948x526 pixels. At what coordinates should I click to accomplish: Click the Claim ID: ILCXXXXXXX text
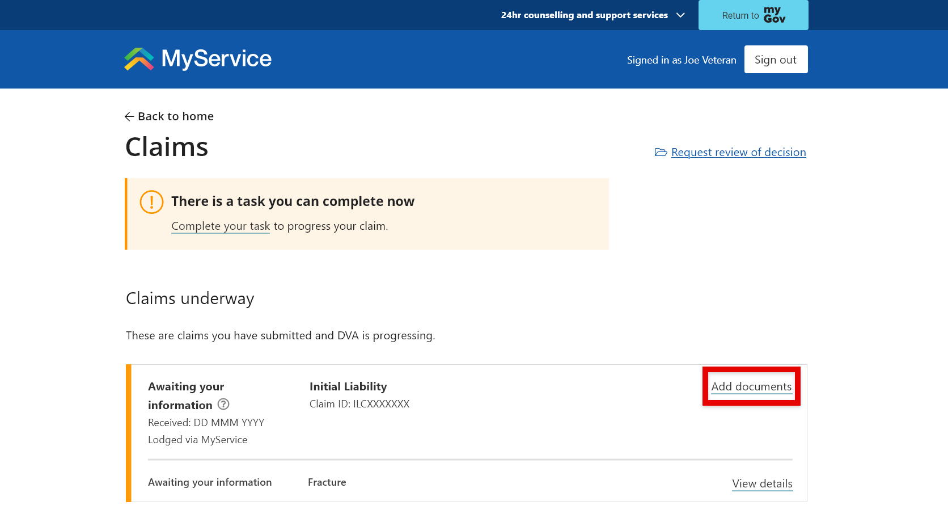[359, 404]
